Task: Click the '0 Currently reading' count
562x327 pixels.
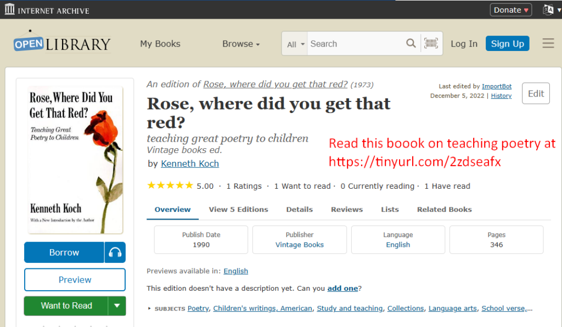Action: tap(378, 186)
